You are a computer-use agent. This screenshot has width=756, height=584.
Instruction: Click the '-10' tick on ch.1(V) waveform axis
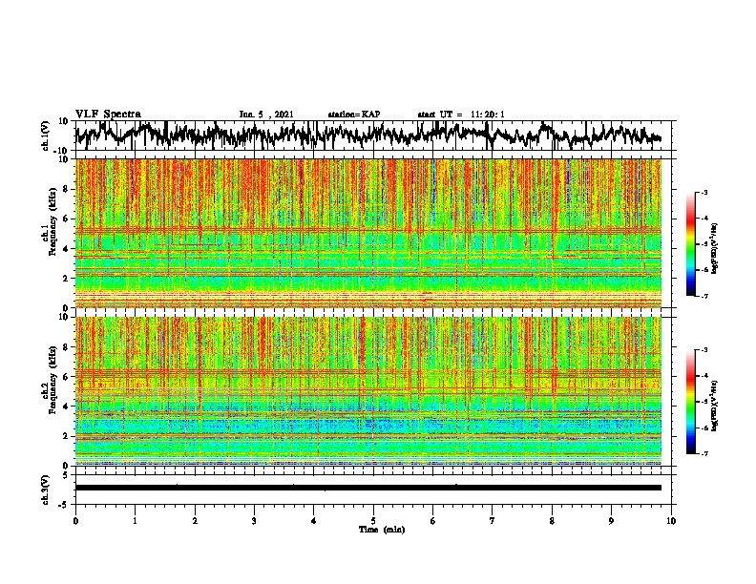tap(62, 151)
